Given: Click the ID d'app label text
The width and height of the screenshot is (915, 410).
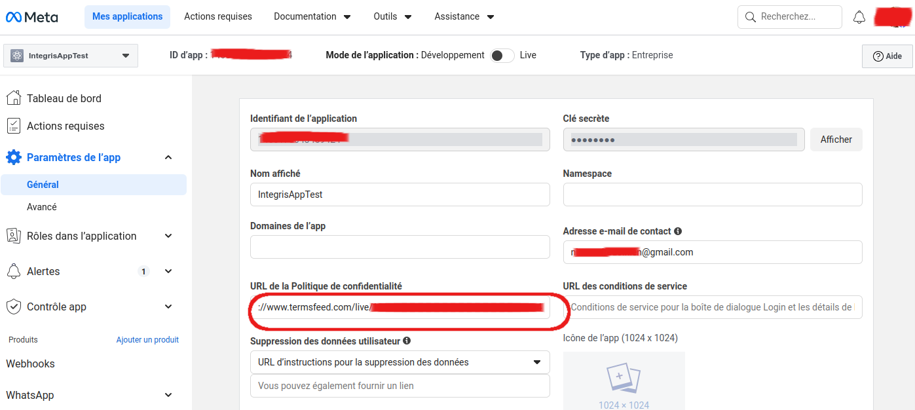Looking at the screenshot, I should pyautogui.click(x=189, y=55).
